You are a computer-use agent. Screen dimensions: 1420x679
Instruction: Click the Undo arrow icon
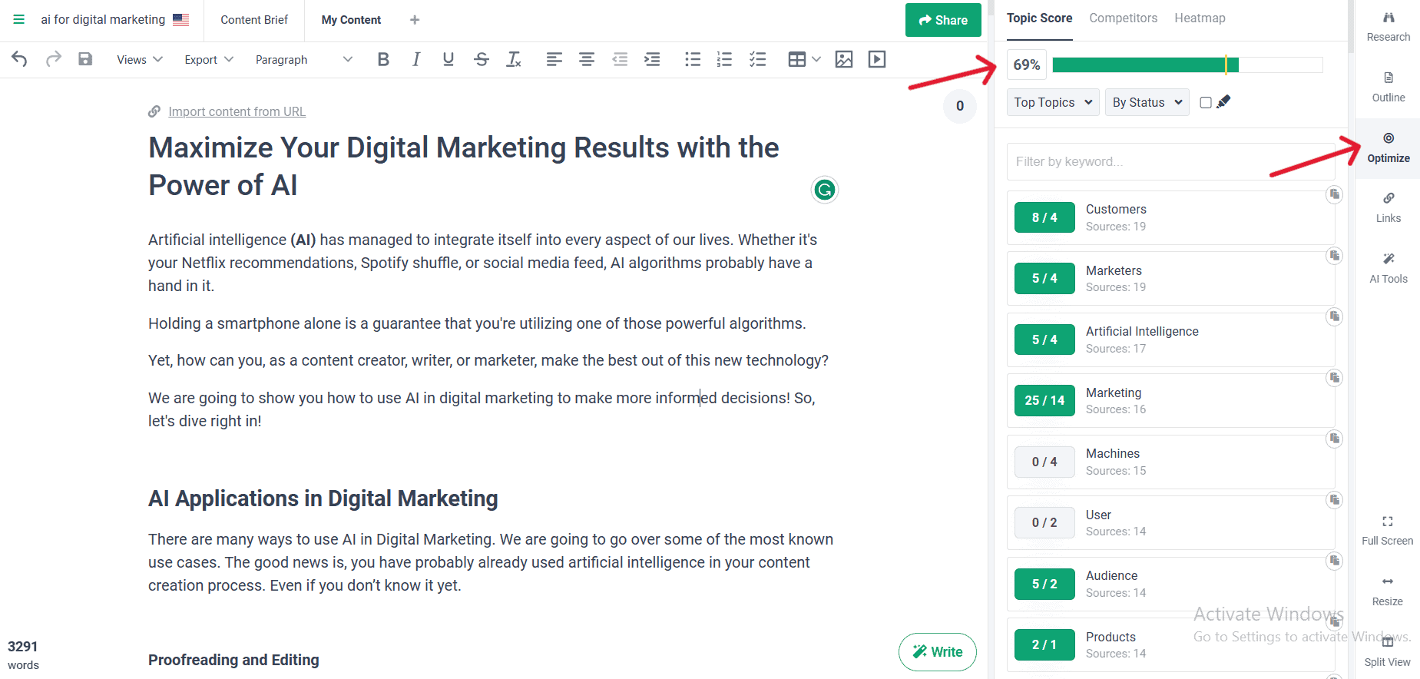[x=20, y=59]
